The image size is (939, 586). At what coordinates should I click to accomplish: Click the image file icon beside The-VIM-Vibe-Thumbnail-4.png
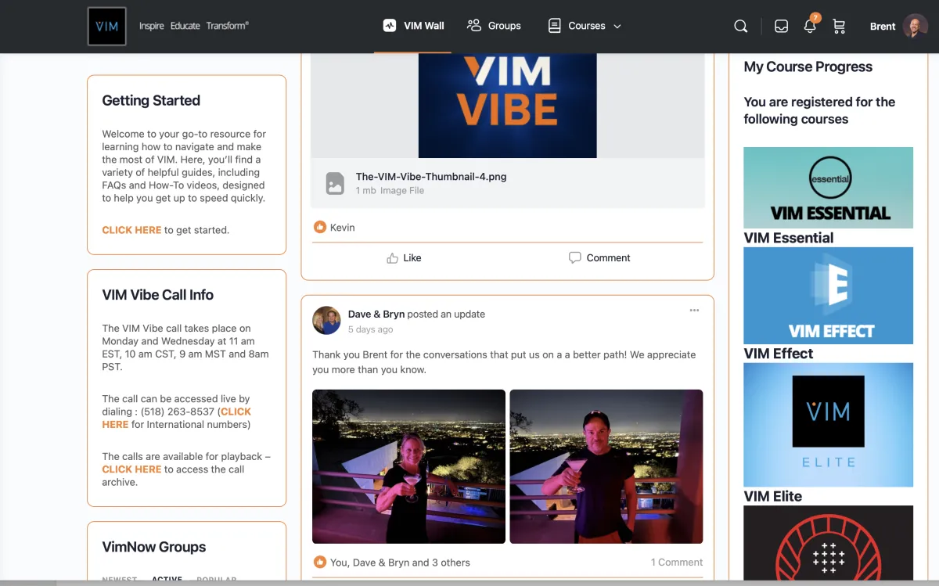pyautogui.click(x=335, y=183)
